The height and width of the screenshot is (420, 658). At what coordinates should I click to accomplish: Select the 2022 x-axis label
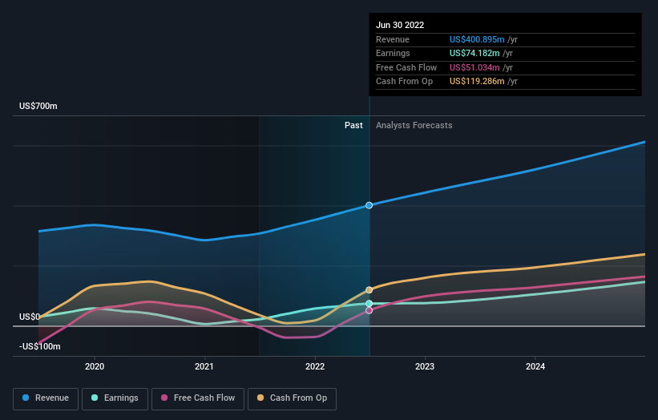315,366
